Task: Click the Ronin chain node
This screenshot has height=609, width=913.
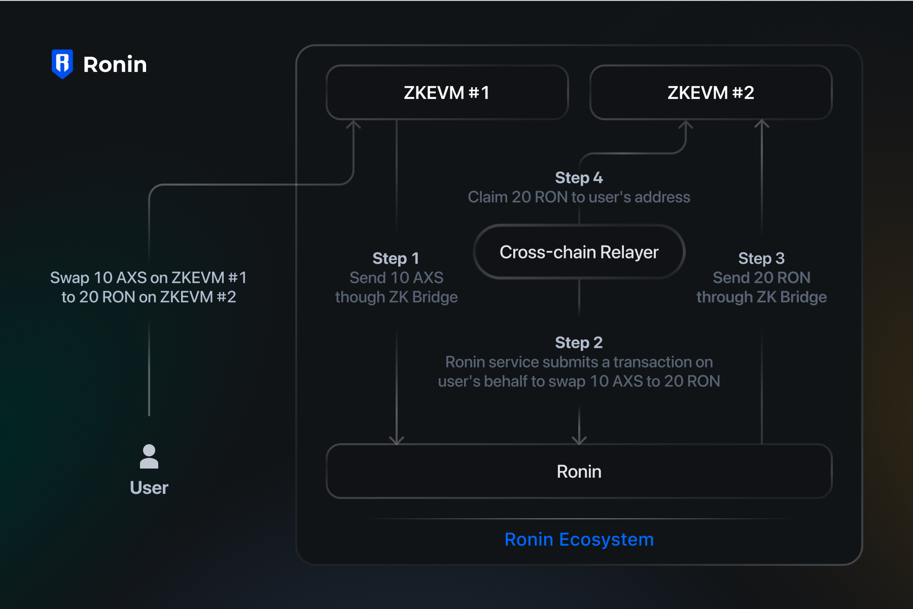Action: point(579,472)
